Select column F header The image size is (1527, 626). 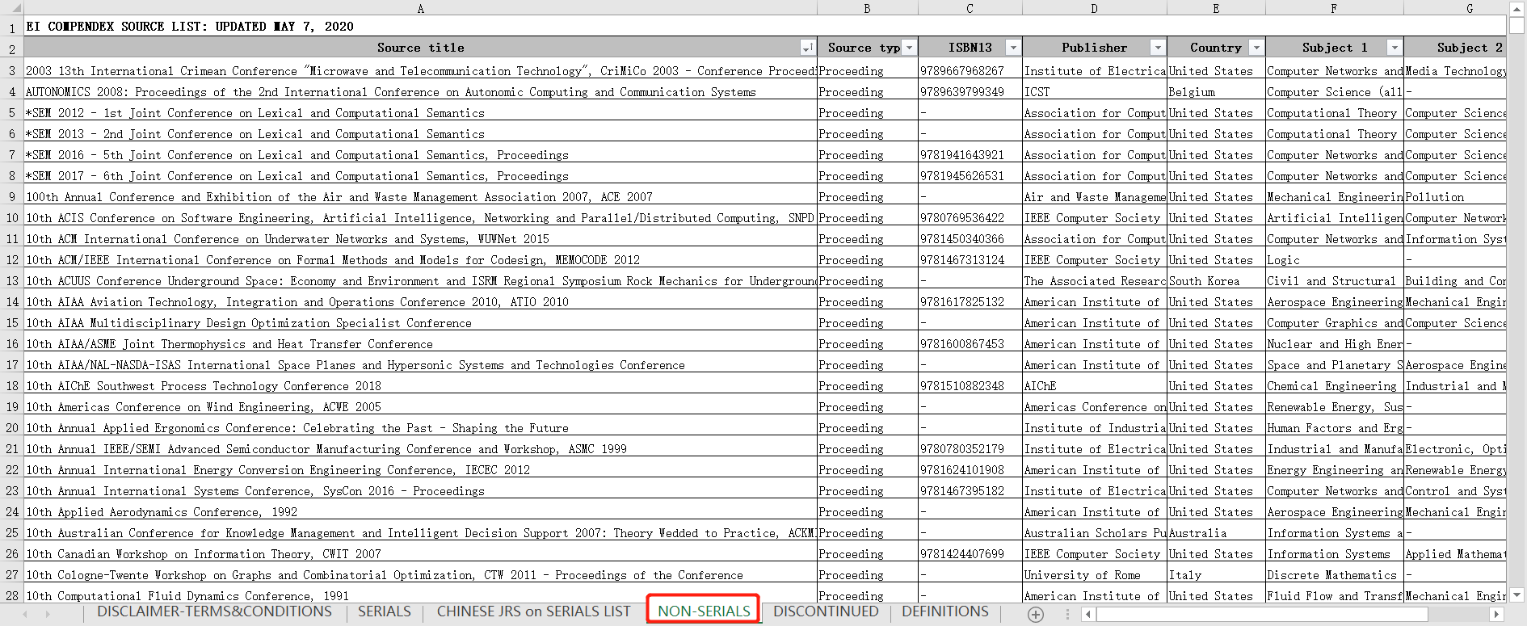(x=1335, y=8)
